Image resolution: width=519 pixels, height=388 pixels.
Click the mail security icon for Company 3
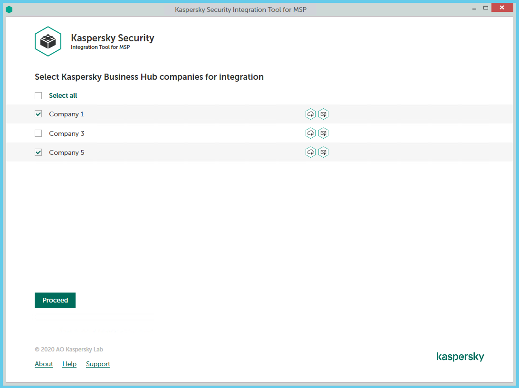click(x=323, y=133)
